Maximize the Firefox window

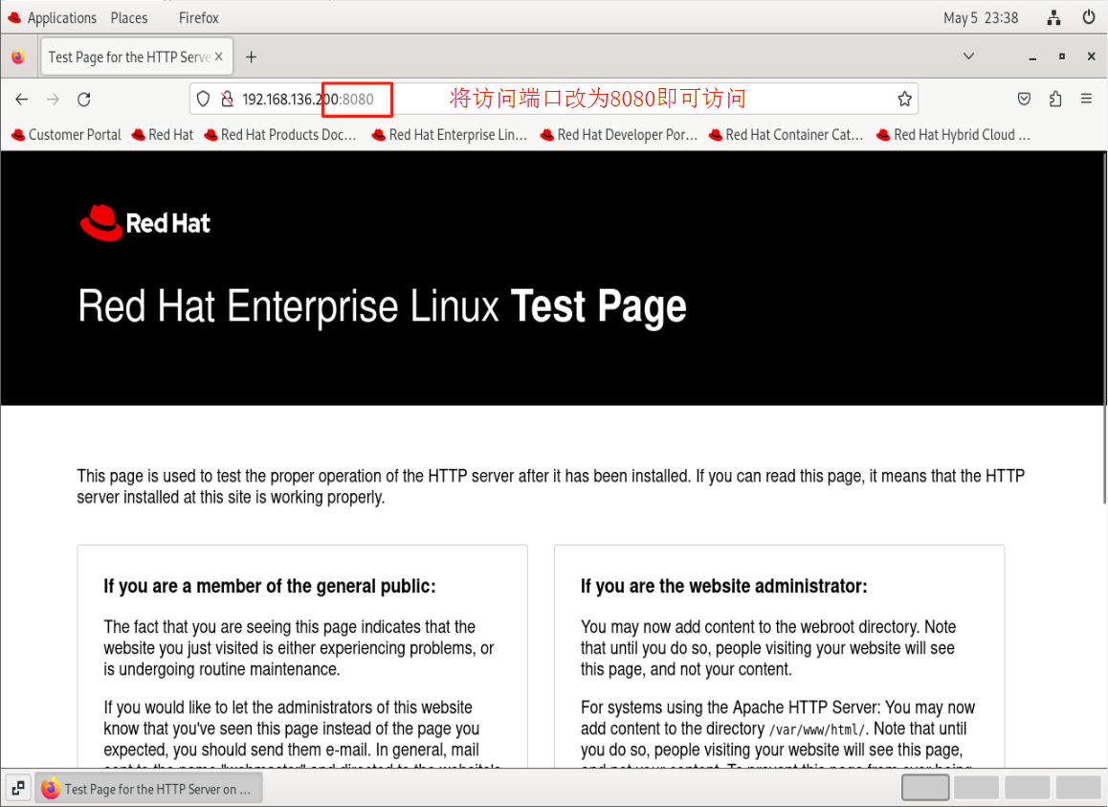pos(1061,56)
